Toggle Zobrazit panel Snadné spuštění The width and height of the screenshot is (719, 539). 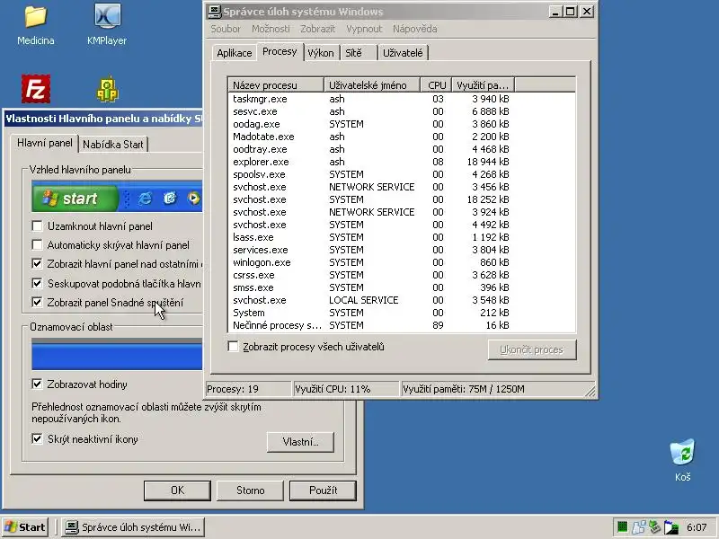point(37,302)
